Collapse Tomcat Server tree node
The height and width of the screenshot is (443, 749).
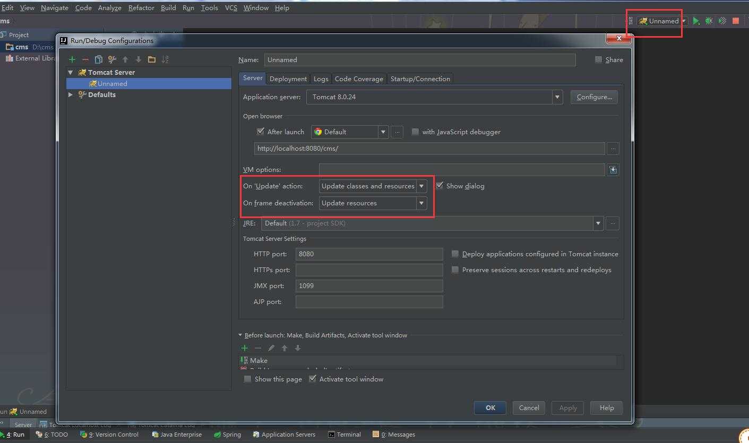(71, 72)
